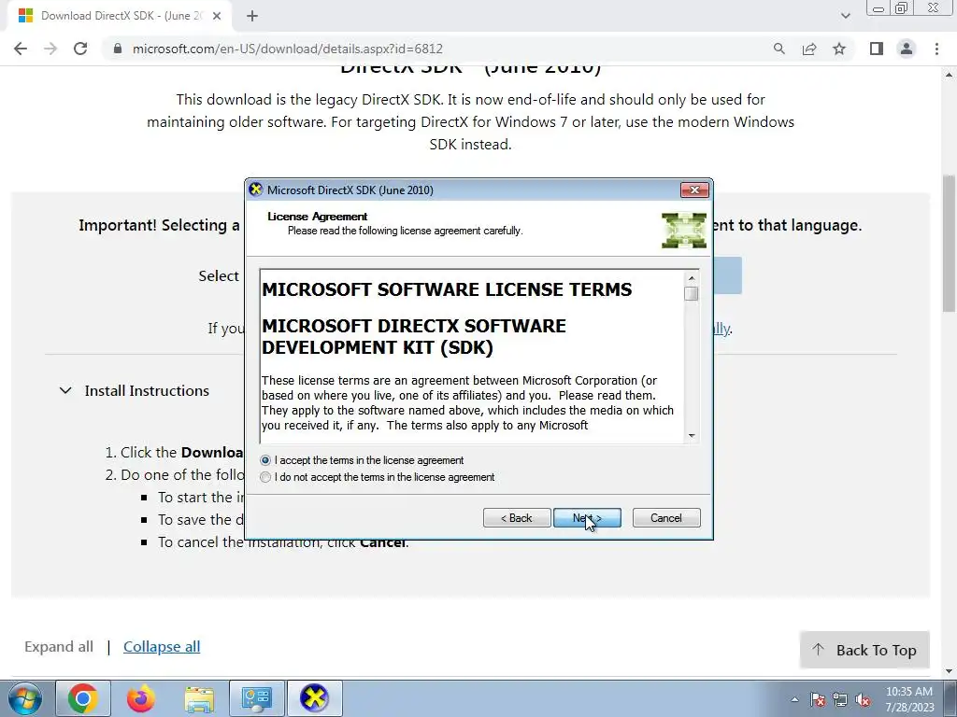The image size is (957, 717).
Task: Click the browser forward arrow
Action: click(50, 49)
